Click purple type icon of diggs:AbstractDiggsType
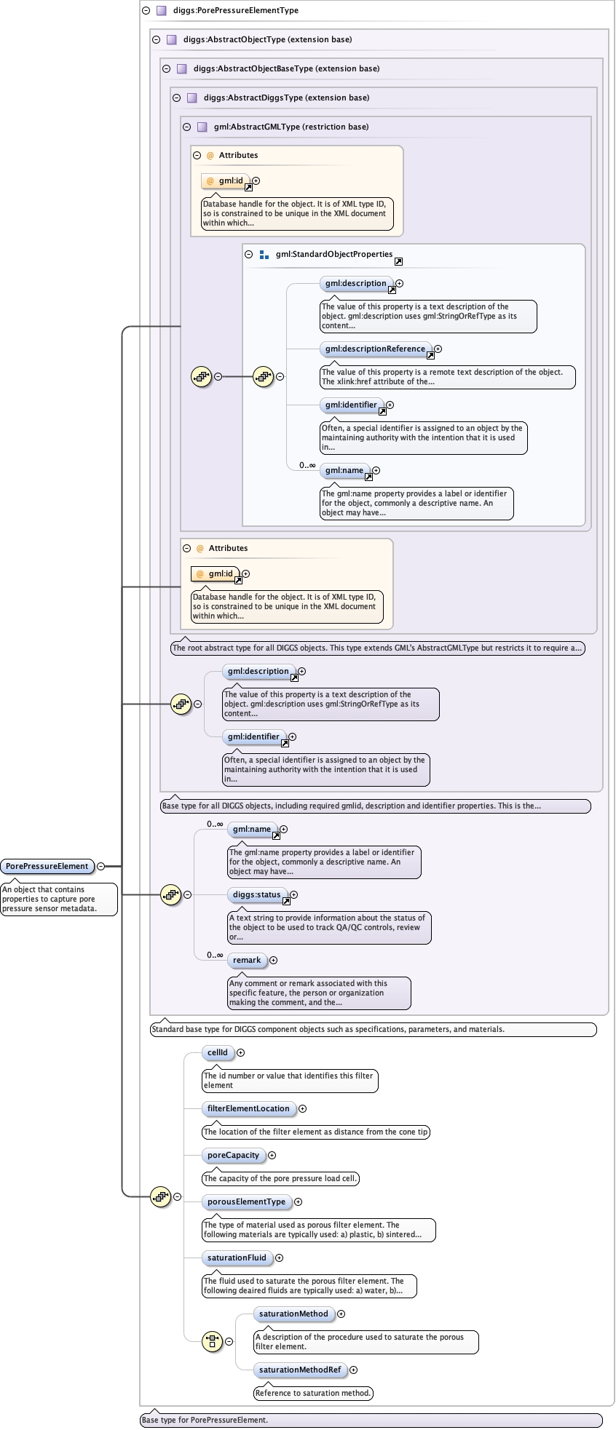The width and height of the screenshot is (616, 1430). click(x=191, y=98)
